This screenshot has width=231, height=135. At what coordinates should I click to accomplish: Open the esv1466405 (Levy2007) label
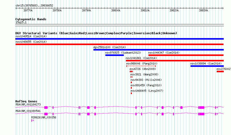point(147,91)
